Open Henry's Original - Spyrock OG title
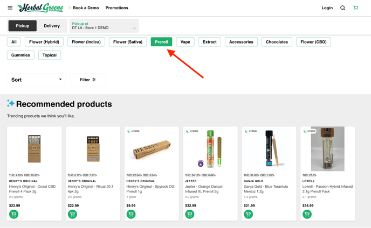This screenshot has height=228, width=371. pyautogui.click(x=150, y=189)
